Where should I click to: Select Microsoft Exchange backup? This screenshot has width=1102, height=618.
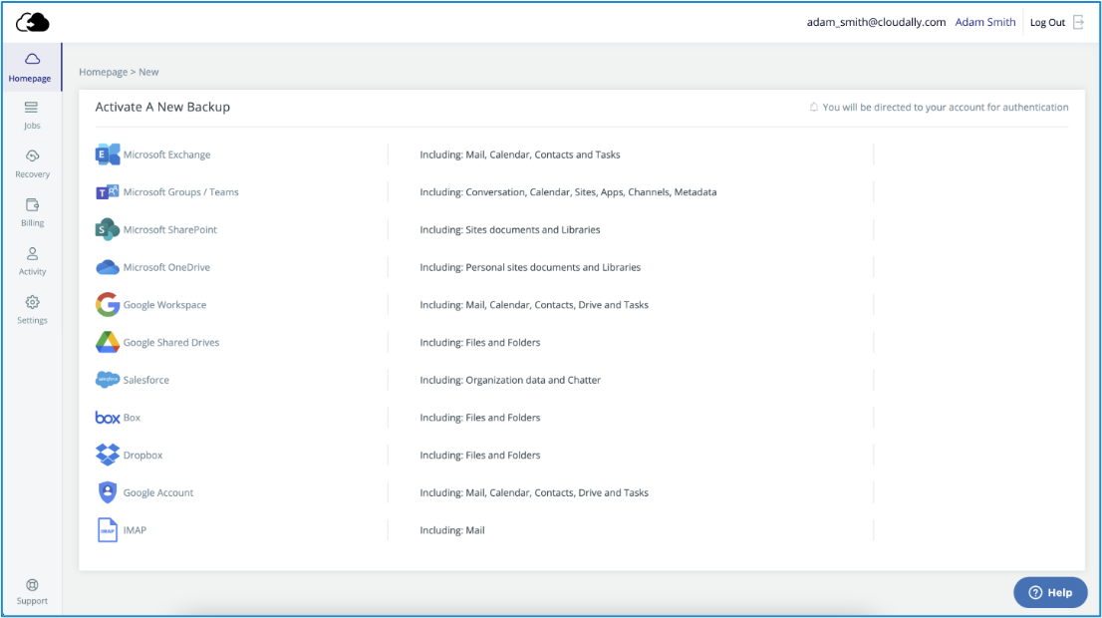point(166,154)
